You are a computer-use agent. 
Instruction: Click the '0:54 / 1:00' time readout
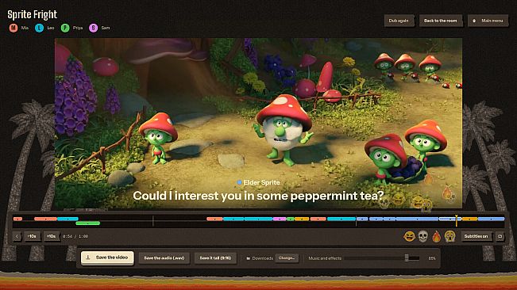coord(75,236)
